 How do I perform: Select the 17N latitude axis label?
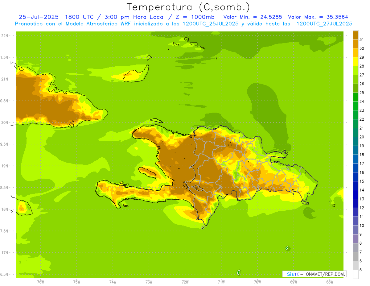point(5,253)
